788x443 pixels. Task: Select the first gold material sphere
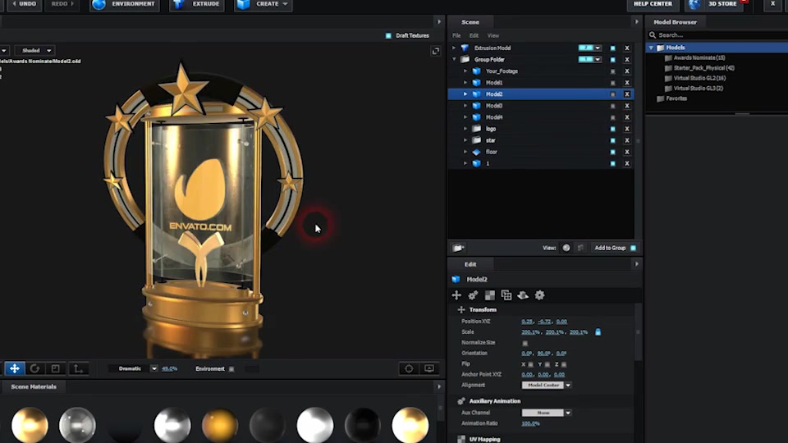[30, 425]
